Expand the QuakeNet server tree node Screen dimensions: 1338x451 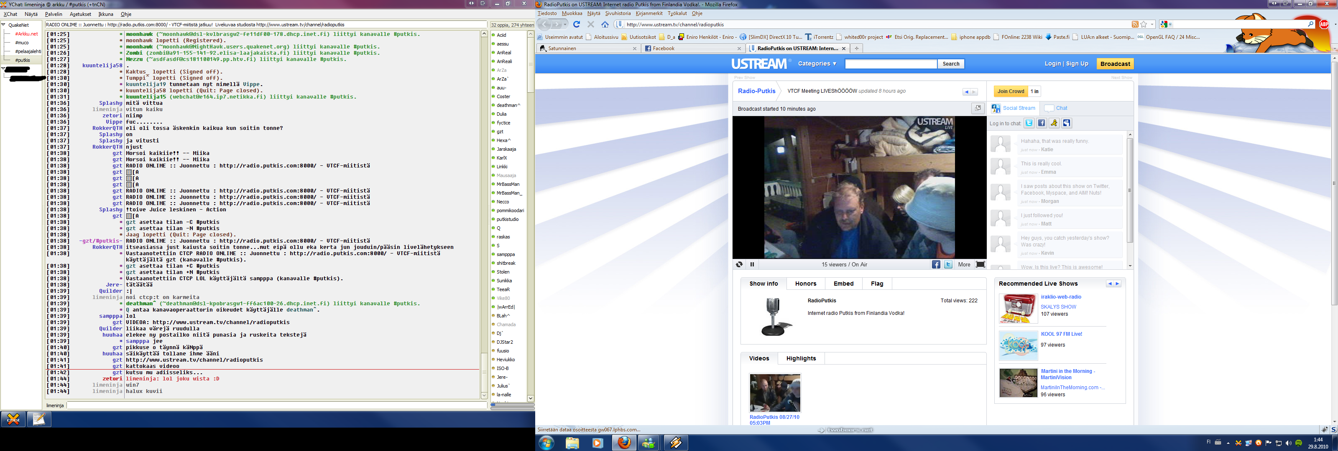point(4,25)
